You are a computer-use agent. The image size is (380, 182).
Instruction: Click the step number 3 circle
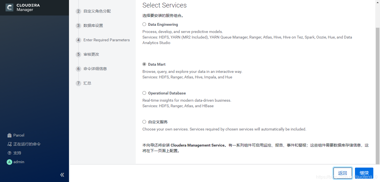78,26
